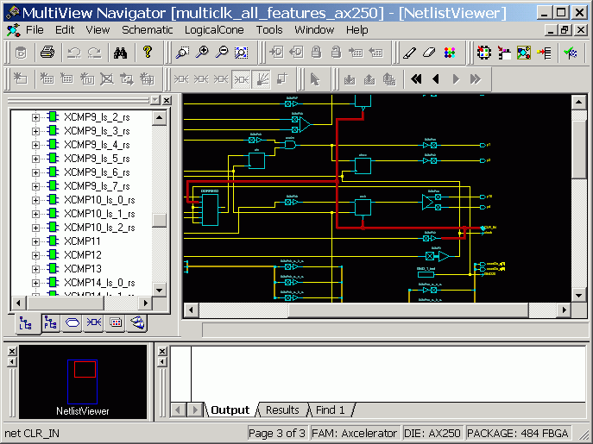This screenshot has height=444, width=593.
Task: Go to previous page left arrow
Action: 436,79
